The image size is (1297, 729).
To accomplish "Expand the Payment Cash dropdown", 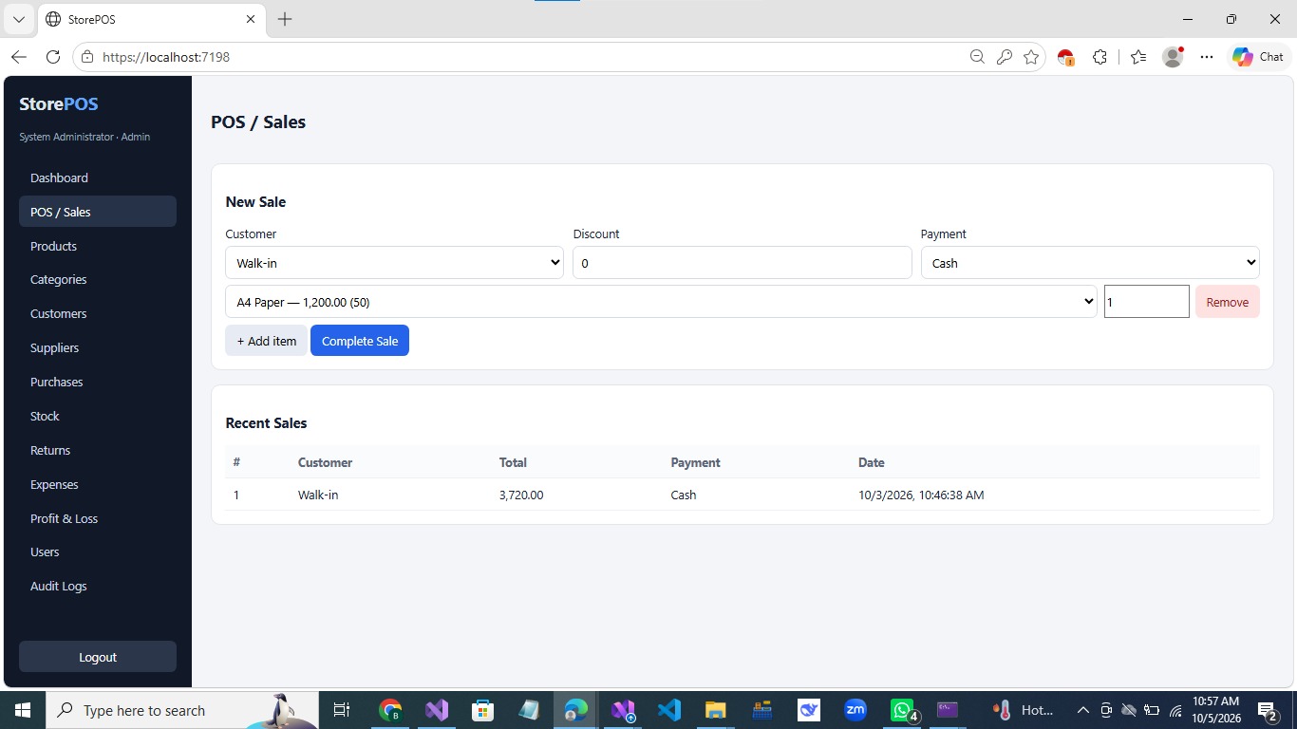I will (x=1090, y=263).
